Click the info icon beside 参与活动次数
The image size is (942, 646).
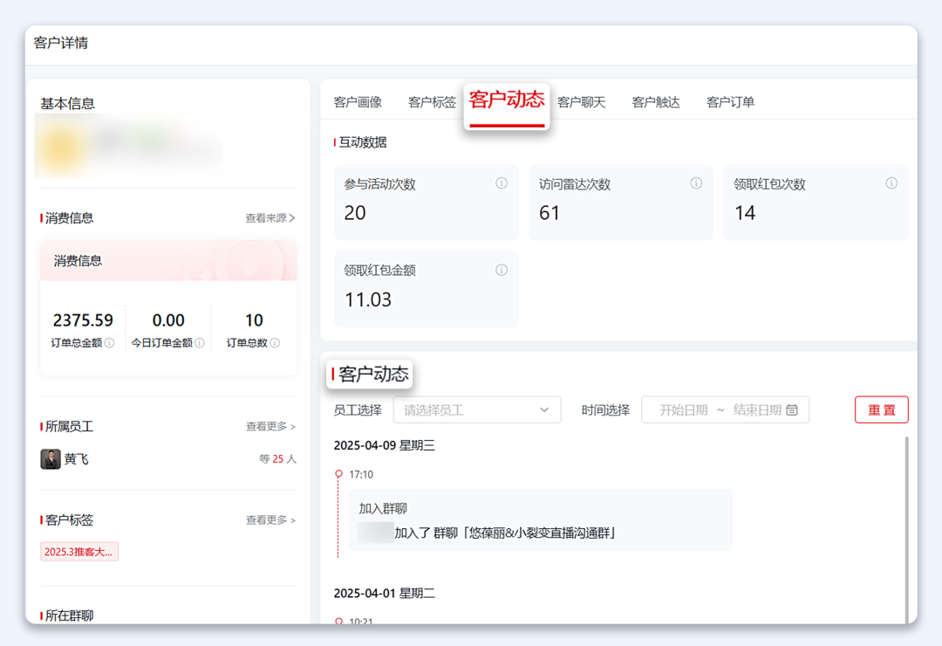(501, 183)
